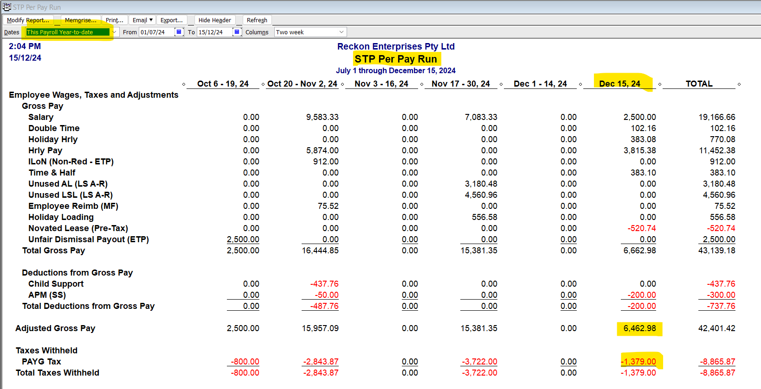
Task: Click the Hrly Pay total 11,452.38
Action: 717,151
